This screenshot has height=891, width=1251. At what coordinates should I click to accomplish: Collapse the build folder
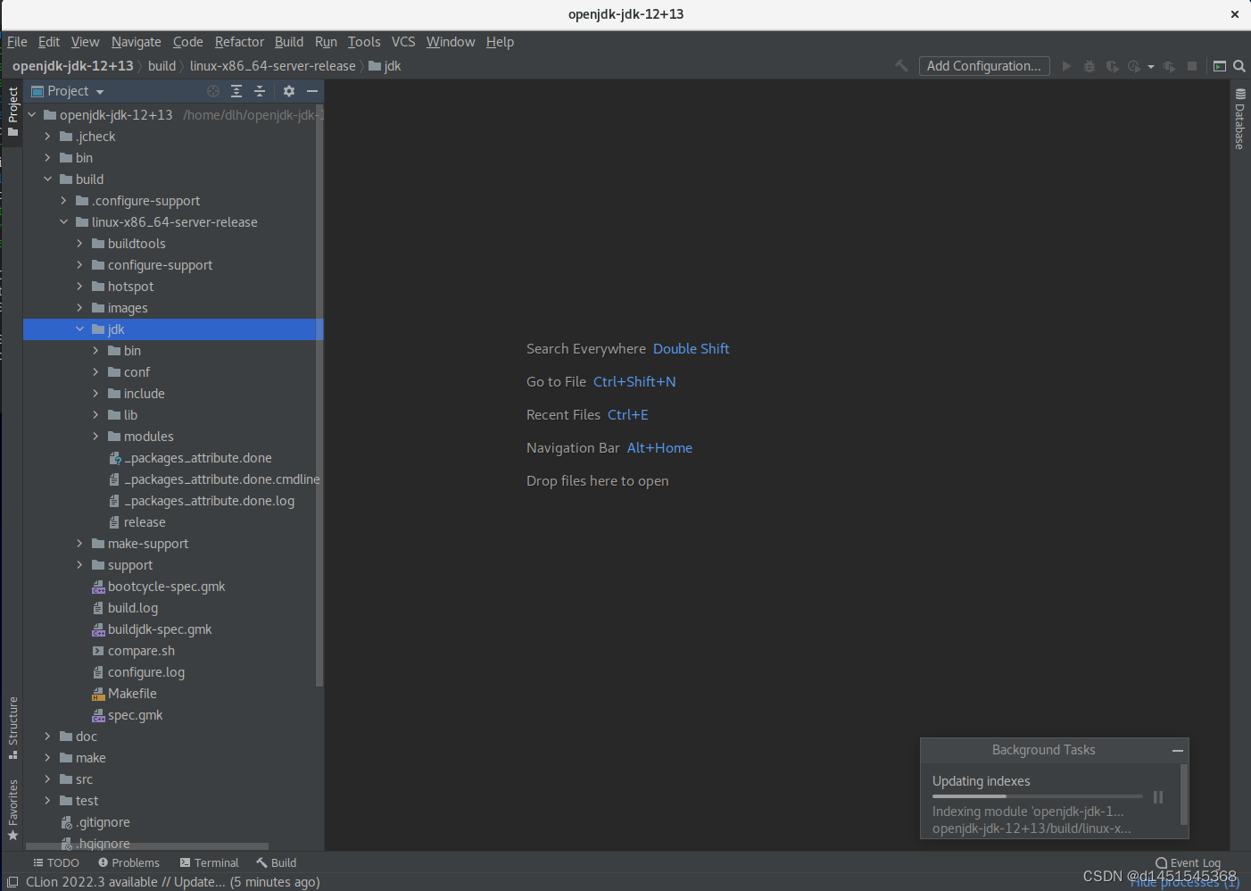pyautogui.click(x=48, y=179)
